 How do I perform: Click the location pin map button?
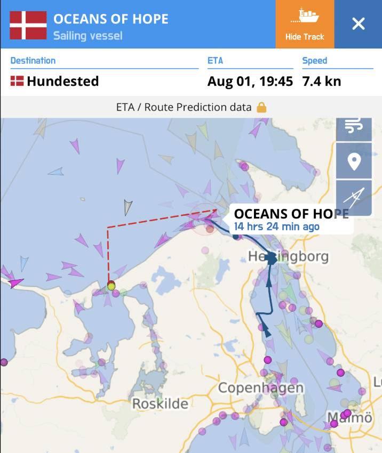[x=353, y=161]
